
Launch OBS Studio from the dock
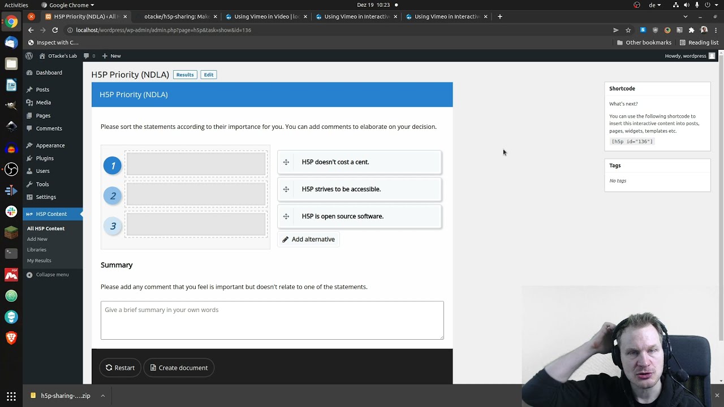[11, 169]
